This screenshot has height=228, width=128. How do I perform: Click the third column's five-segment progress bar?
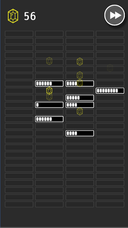[80, 98]
